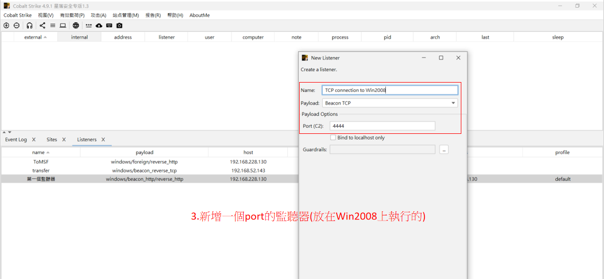Click the user column header
This screenshot has width=604, height=279.
[209, 37]
